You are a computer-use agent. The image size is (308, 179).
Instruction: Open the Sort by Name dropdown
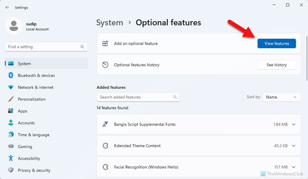282,97
